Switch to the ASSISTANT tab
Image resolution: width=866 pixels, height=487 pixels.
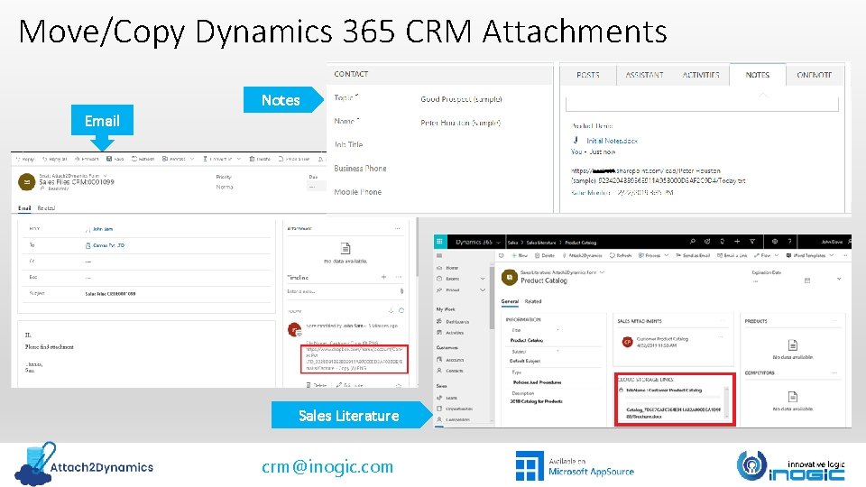[x=644, y=75]
